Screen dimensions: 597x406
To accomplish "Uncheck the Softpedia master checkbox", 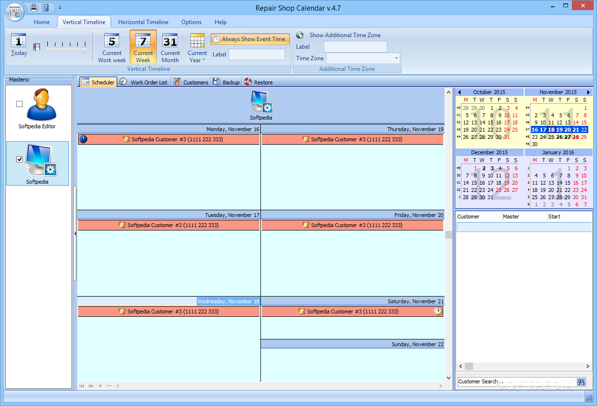I will [x=19, y=159].
